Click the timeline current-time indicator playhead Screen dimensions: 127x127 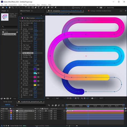[x=88, y=106]
